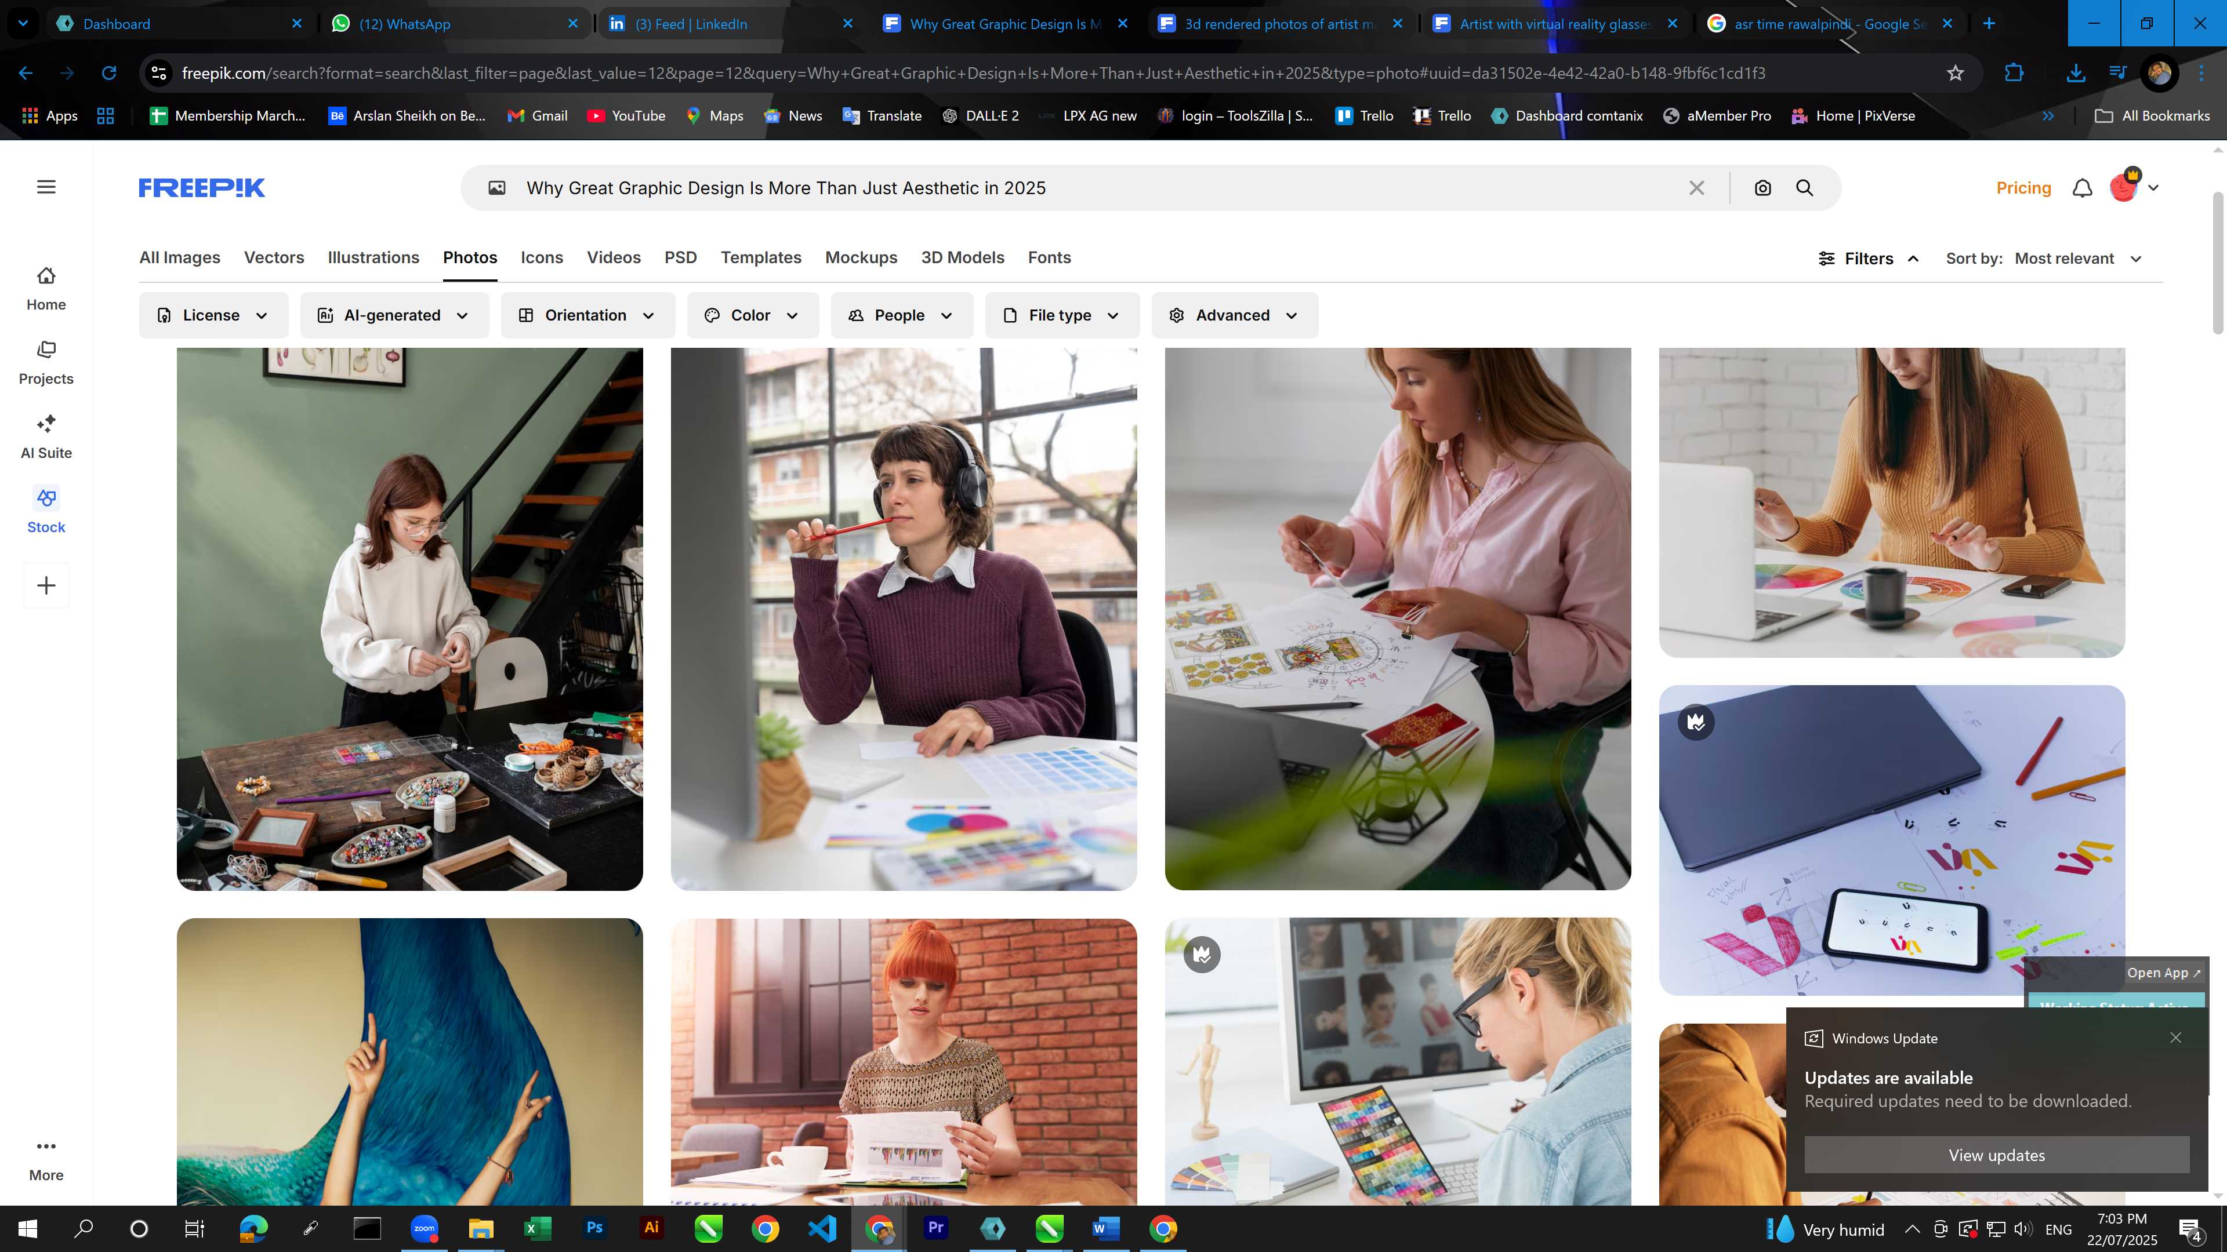Image resolution: width=2227 pixels, height=1252 pixels.
Task: Open the user avatar menu
Action: point(2133,187)
